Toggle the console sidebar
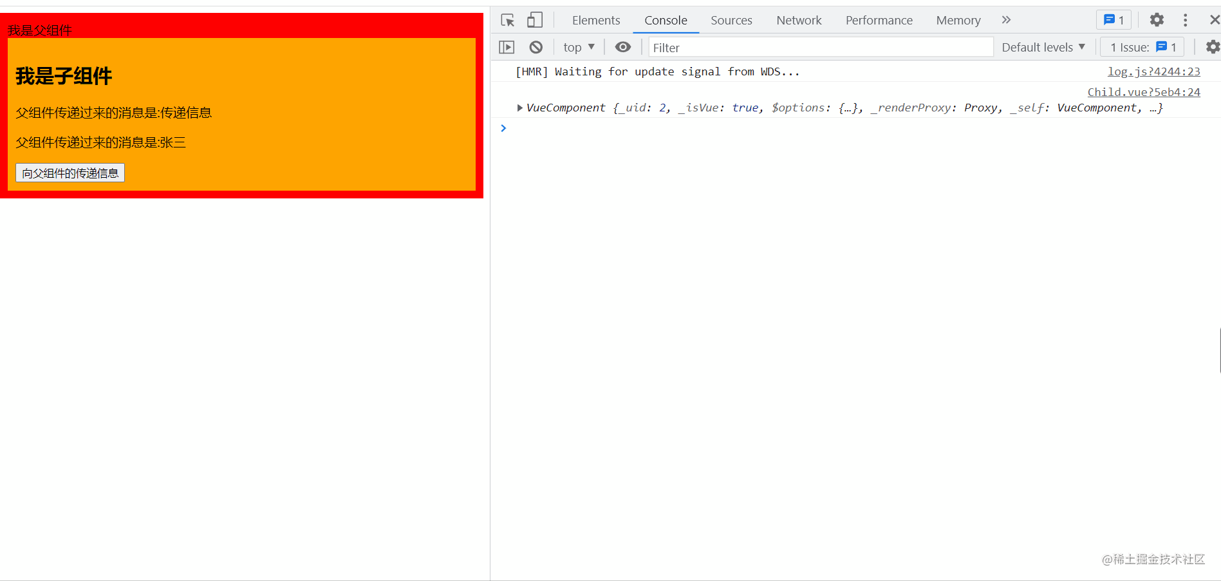This screenshot has width=1221, height=581. pyautogui.click(x=507, y=46)
